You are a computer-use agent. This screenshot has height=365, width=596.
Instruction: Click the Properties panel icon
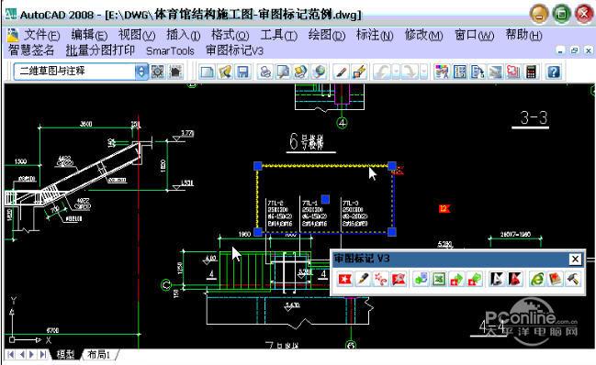point(459,72)
